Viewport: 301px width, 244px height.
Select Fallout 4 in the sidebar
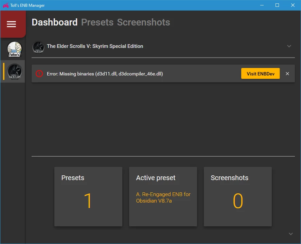coord(15,49)
